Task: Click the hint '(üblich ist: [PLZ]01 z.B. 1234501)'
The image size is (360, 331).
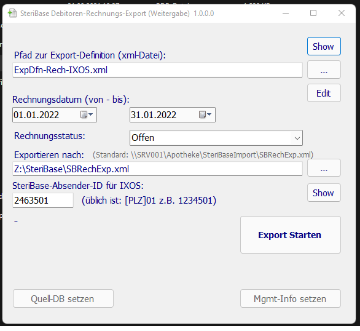Action: pyautogui.click(x=149, y=201)
